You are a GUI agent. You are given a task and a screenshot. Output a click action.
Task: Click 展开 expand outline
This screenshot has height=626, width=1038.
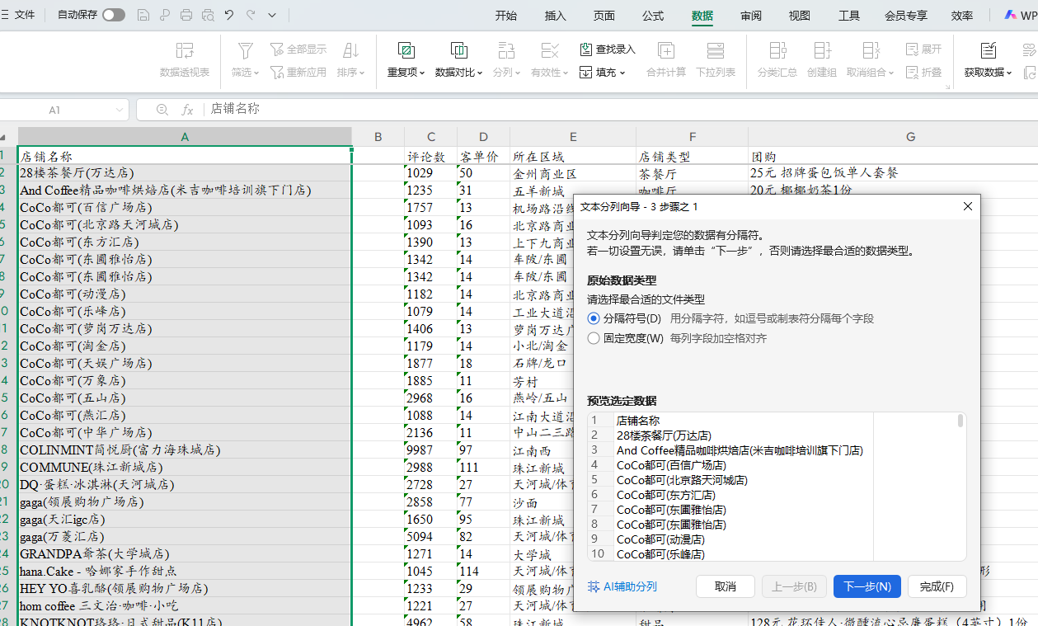coord(923,49)
